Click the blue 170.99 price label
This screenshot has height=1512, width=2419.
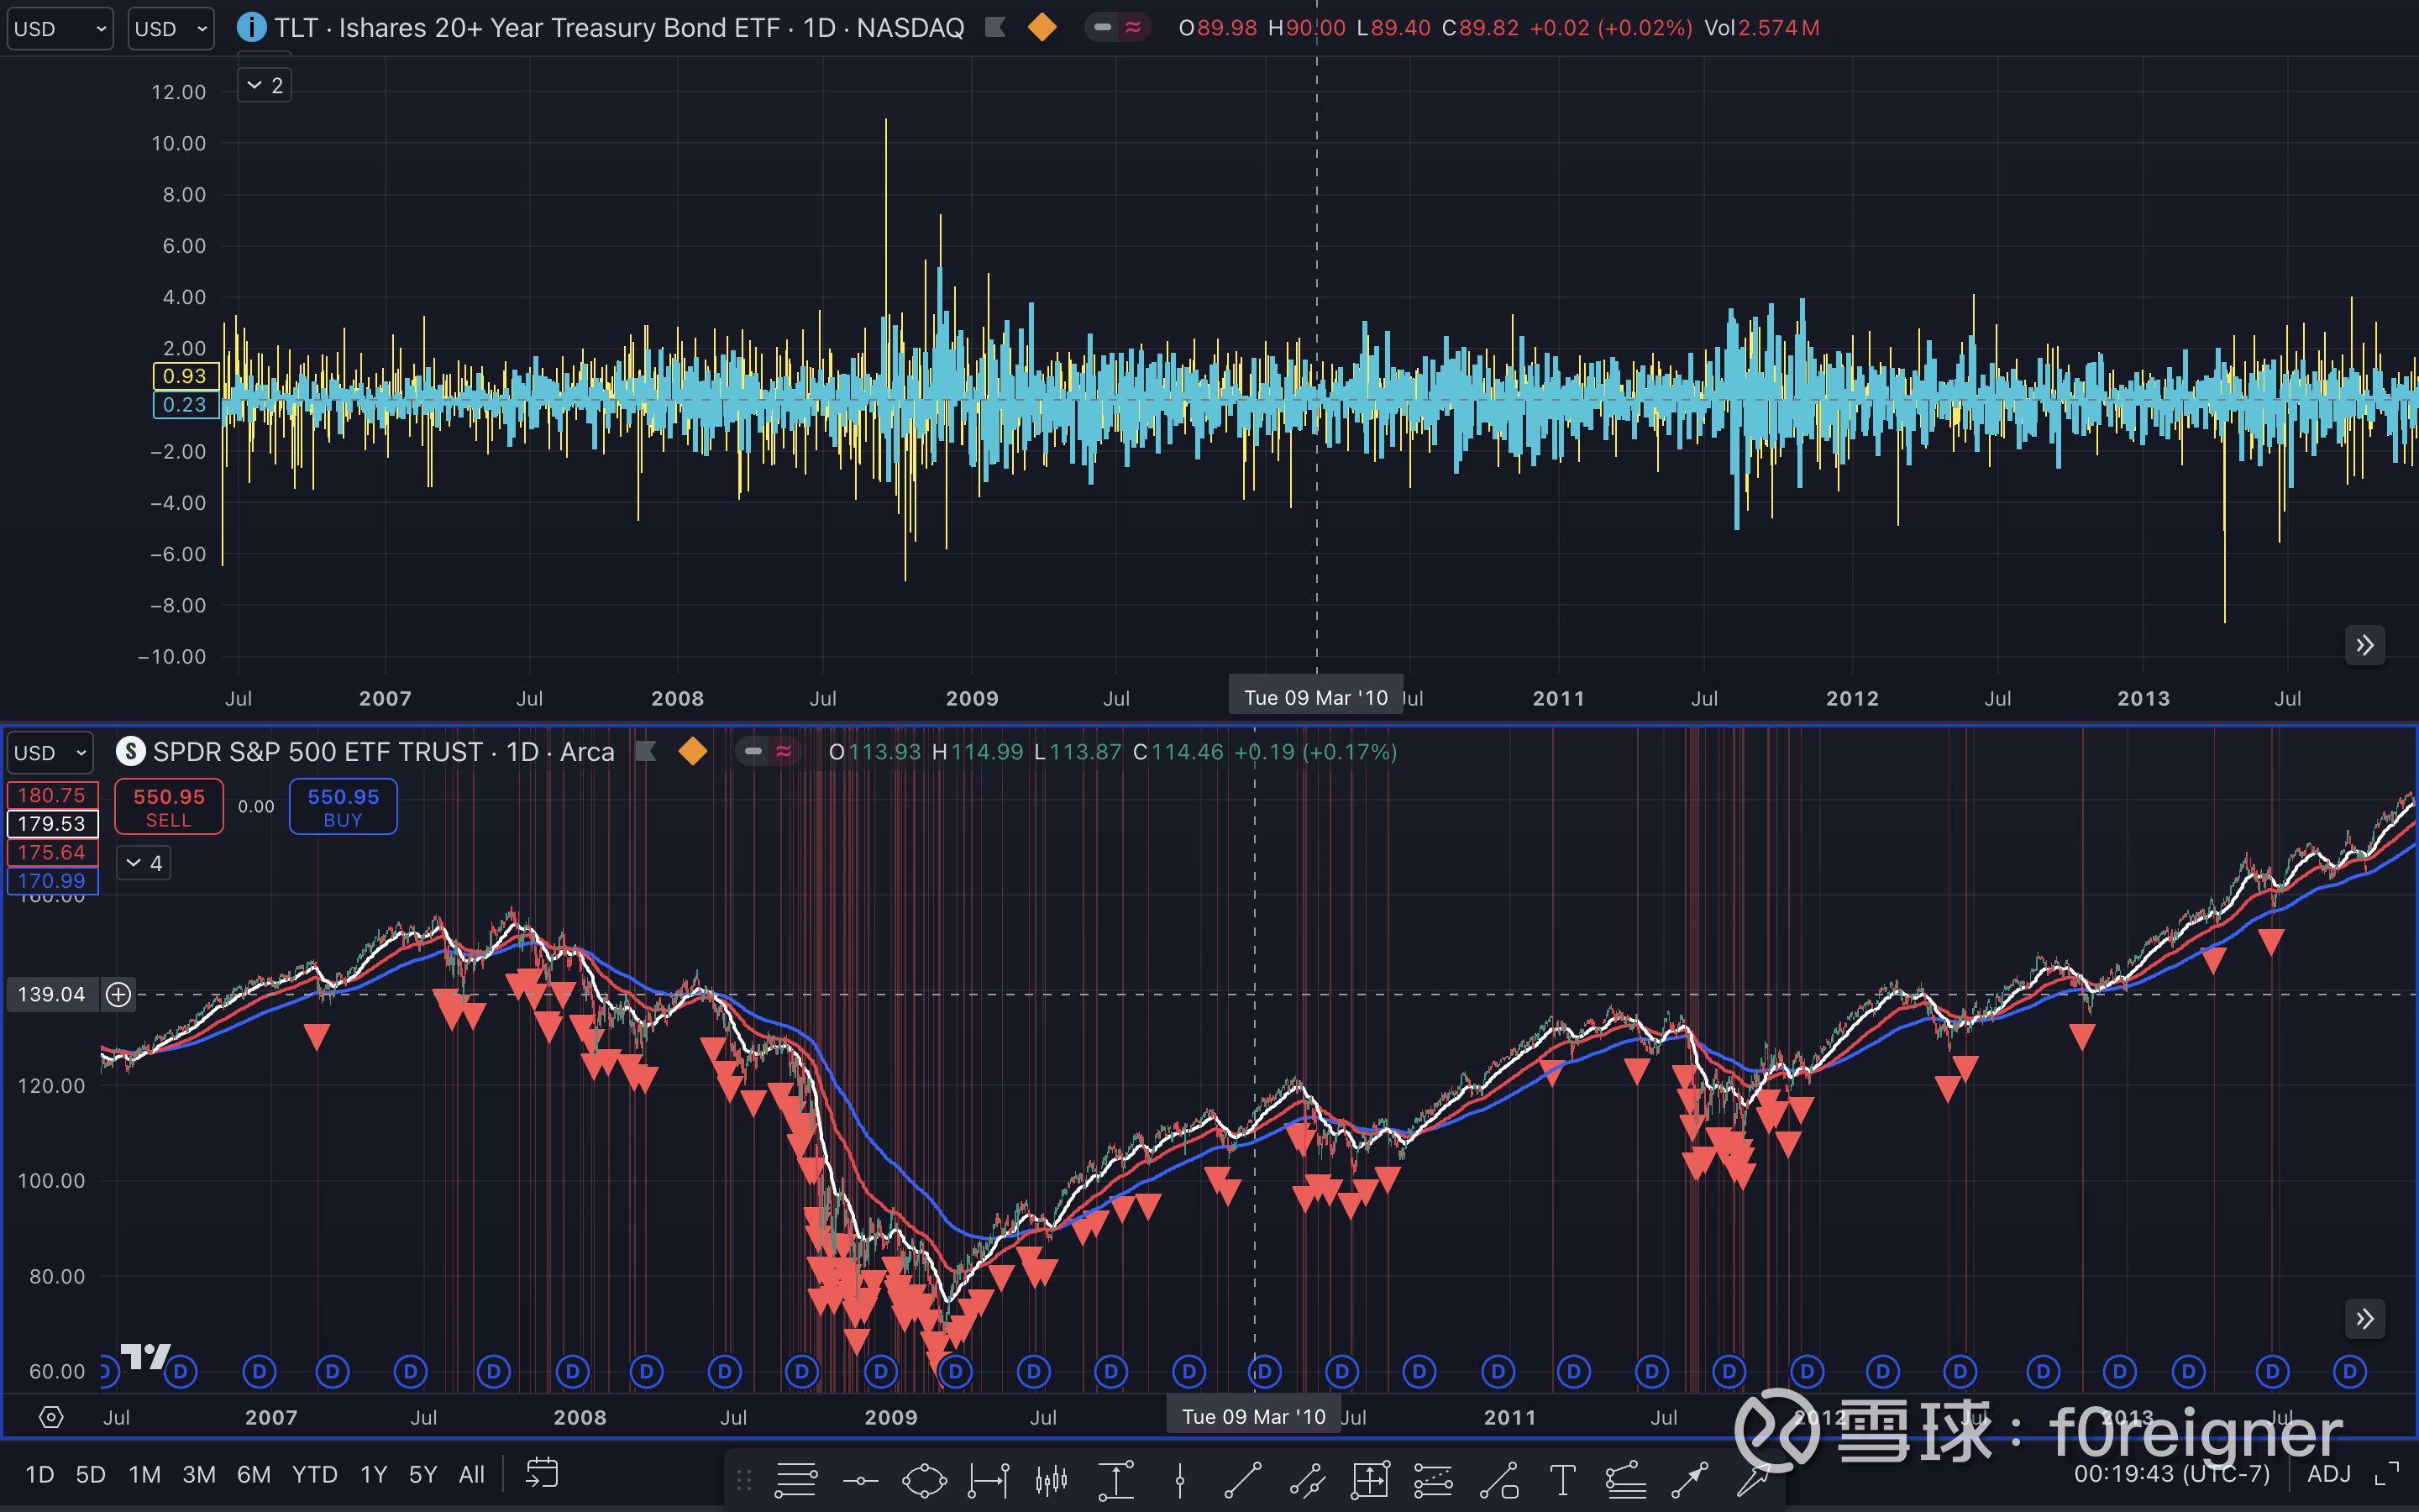52,881
